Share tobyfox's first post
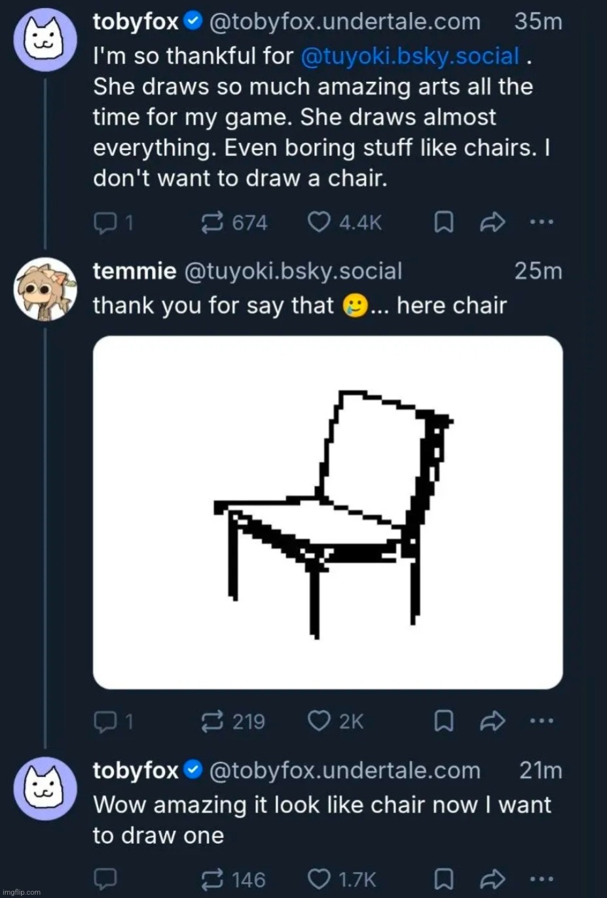The width and height of the screenshot is (607, 898). click(492, 223)
